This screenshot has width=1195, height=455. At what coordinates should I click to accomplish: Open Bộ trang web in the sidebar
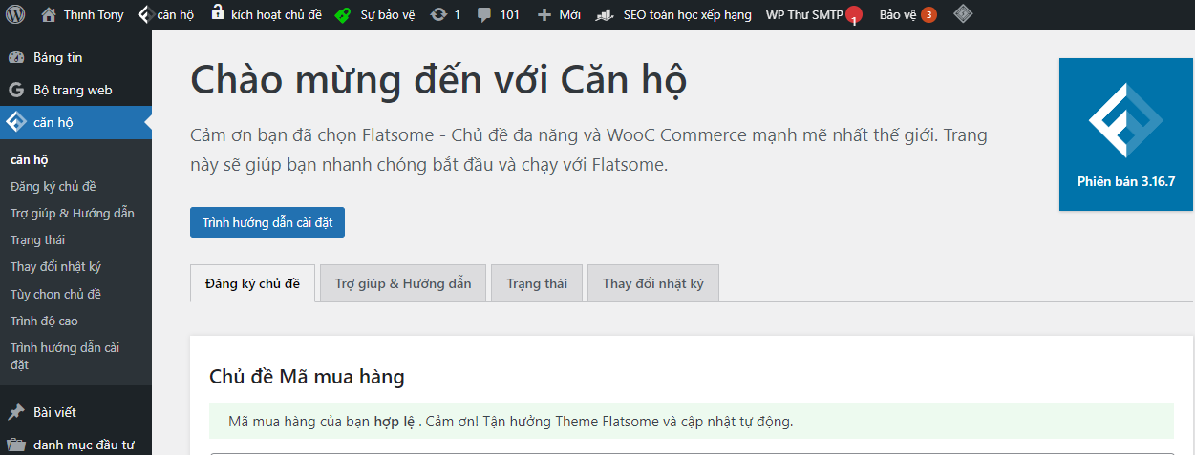73,90
